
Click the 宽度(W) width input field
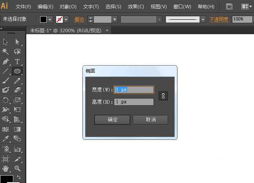(x=134, y=90)
